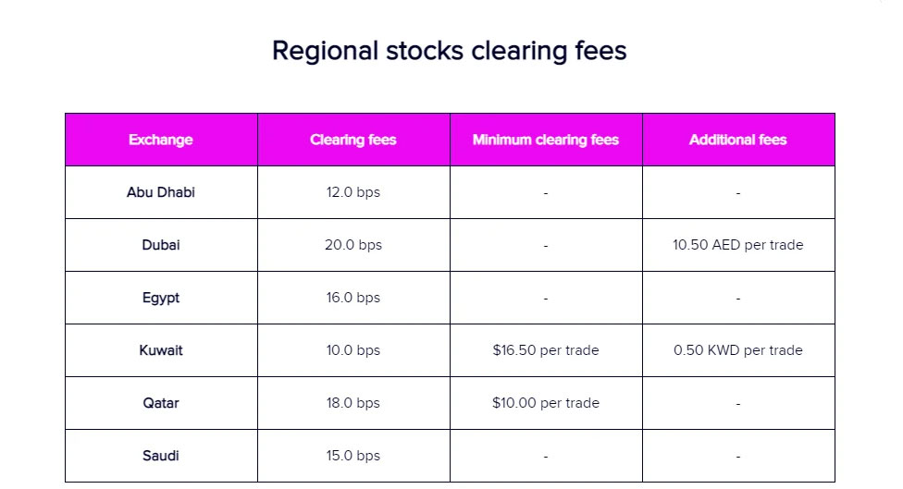Select the Abu Dhabi row label
The height and width of the screenshot is (489, 903).
(x=161, y=192)
